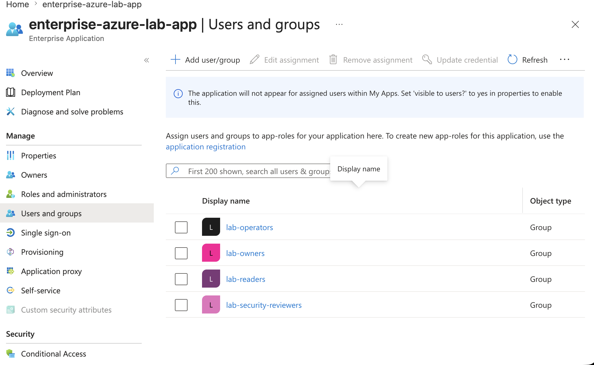This screenshot has height=365, width=594.
Task: Click Group cell in lab-operators row
Action: pos(541,227)
